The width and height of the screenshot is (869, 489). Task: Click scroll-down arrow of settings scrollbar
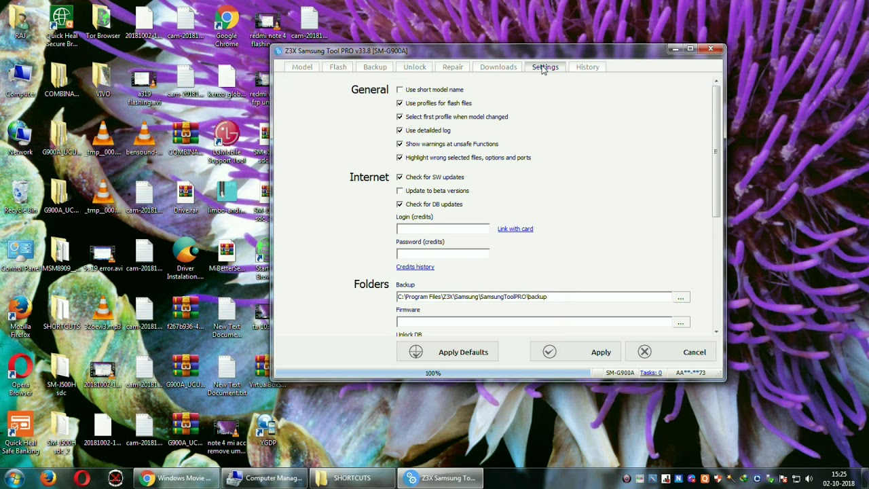pos(716,331)
